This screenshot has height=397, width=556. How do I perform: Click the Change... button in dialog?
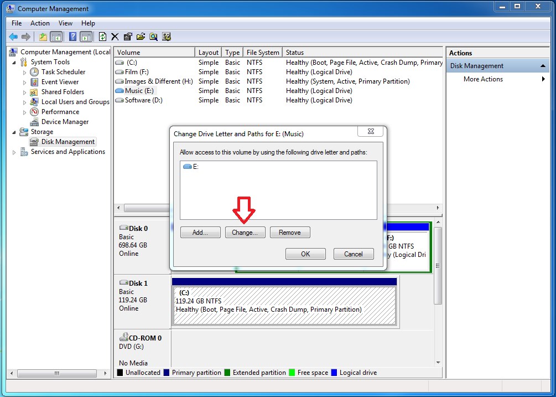coord(245,233)
